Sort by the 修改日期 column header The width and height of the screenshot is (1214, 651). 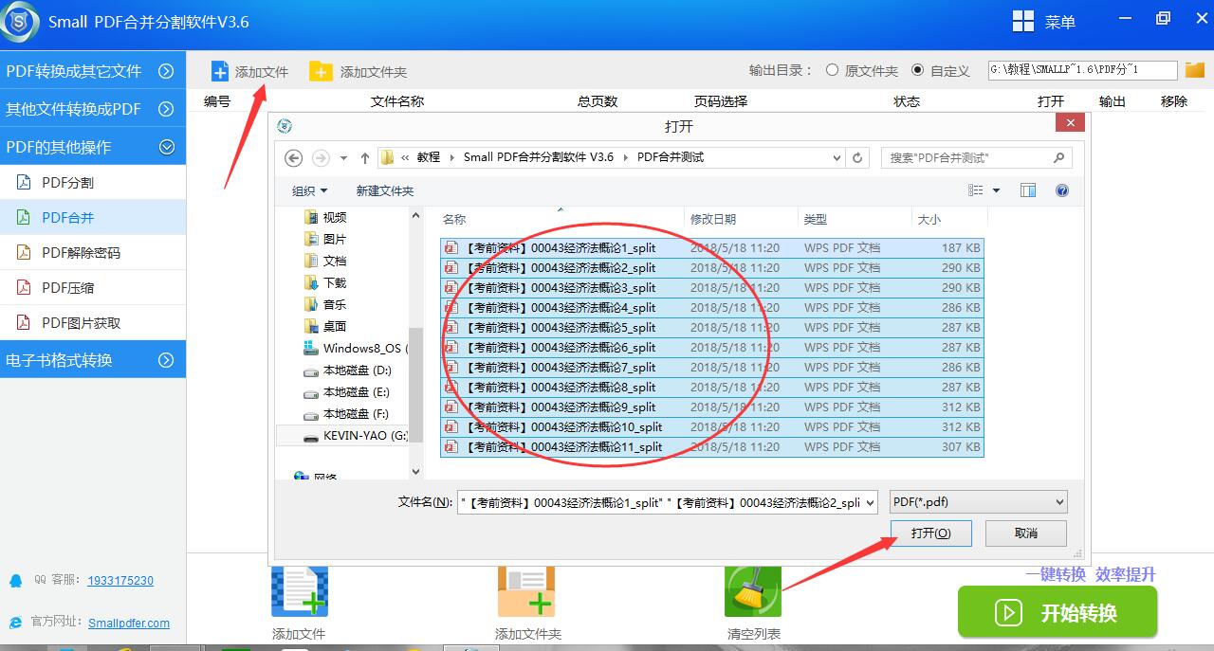click(x=741, y=219)
